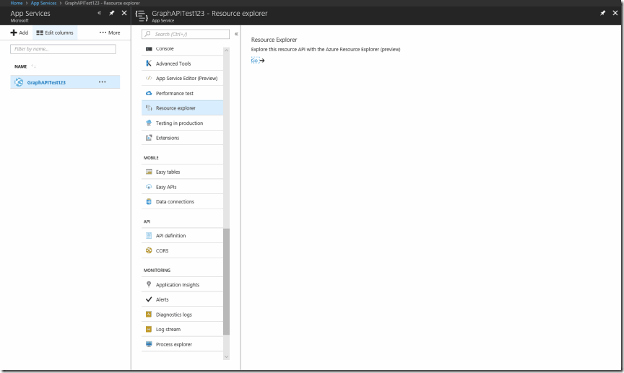
Task: Open Easy tables under MOBILE
Action: tap(182, 172)
